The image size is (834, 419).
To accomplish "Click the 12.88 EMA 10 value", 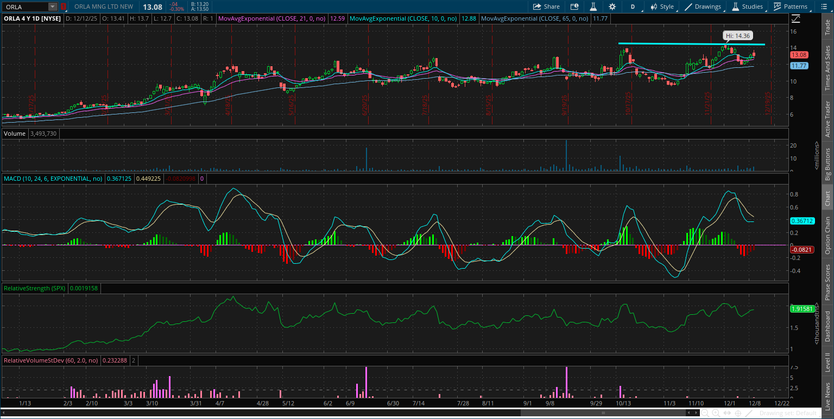I will (x=469, y=18).
